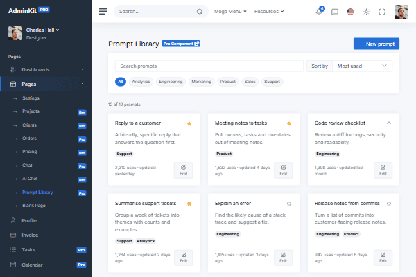
Task: Expand the Charles Hall user menu
Action: [42, 30]
